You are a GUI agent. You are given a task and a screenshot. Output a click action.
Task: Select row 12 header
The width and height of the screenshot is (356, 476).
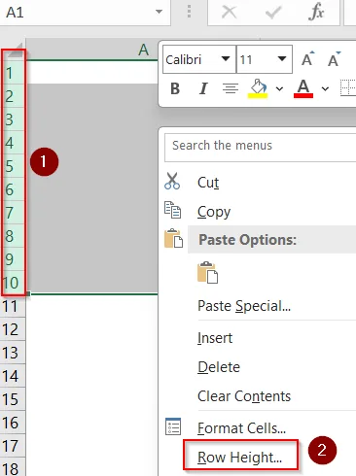pyautogui.click(x=13, y=329)
